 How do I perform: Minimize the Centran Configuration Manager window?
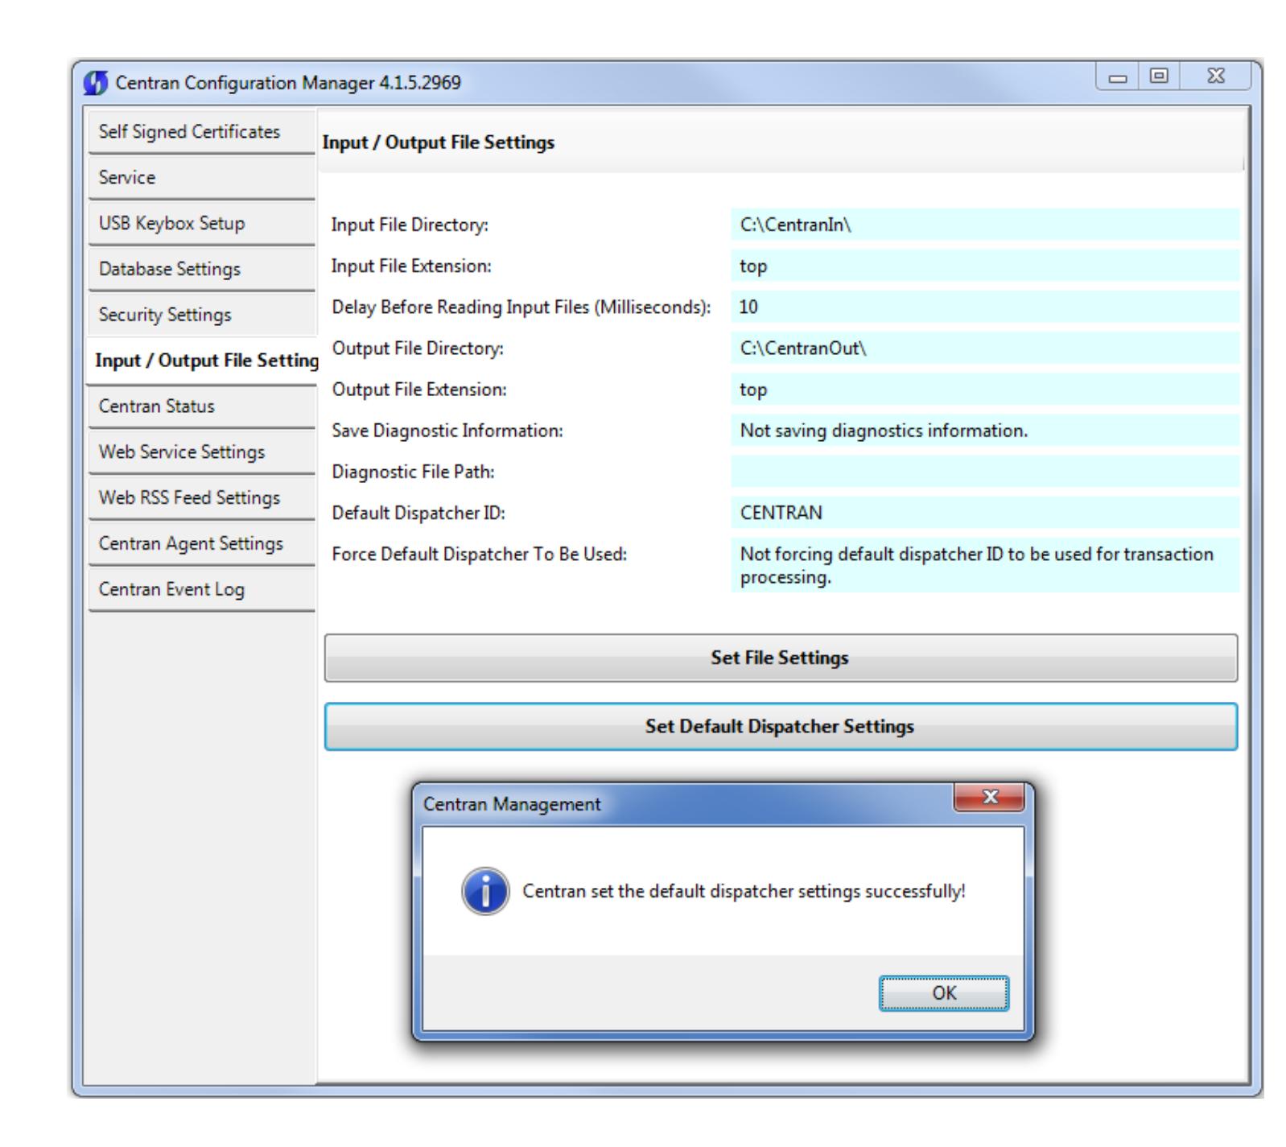pos(1117,77)
